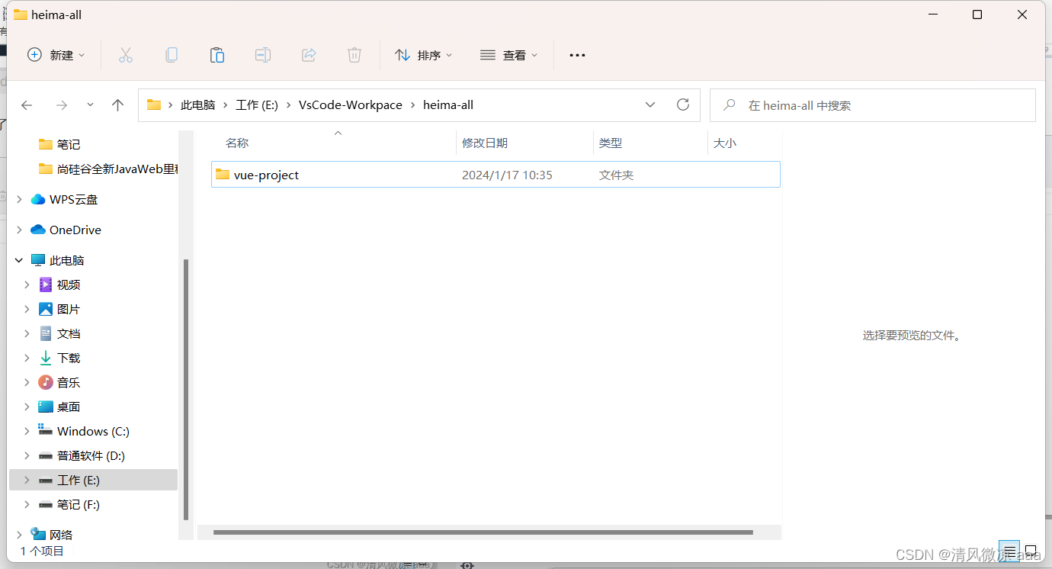
Task: Expand the 视频 tree node
Action: tap(27, 284)
